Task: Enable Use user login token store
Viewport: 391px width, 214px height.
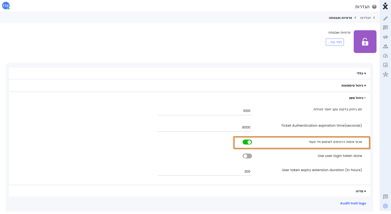Action: pos(247,156)
